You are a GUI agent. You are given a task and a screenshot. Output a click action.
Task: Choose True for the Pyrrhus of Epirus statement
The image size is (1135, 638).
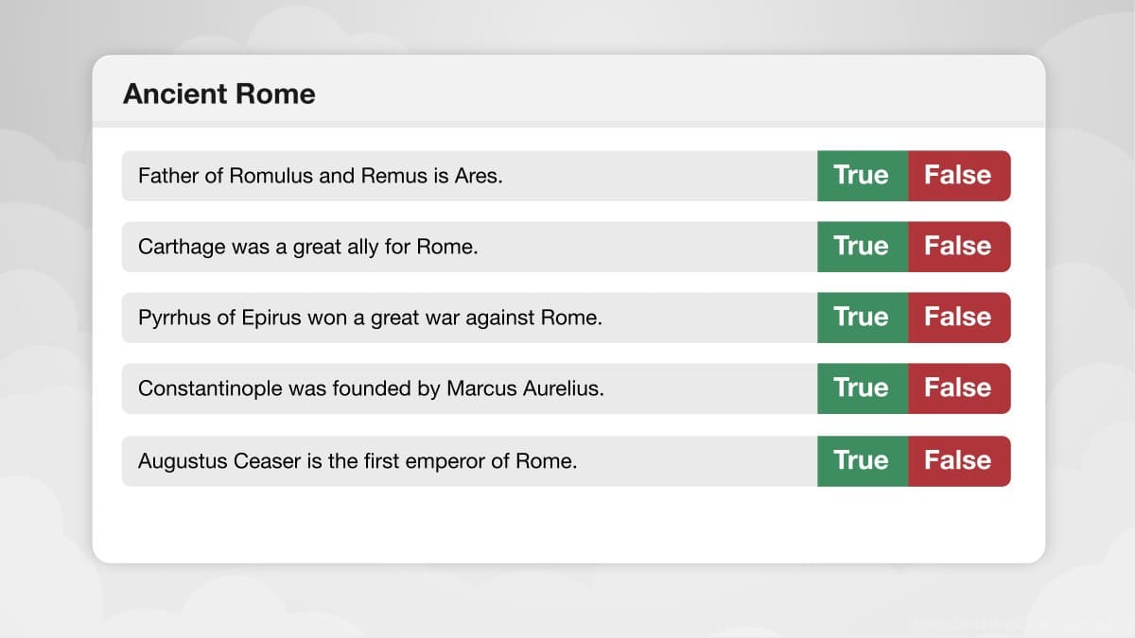[x=863, y=318]
